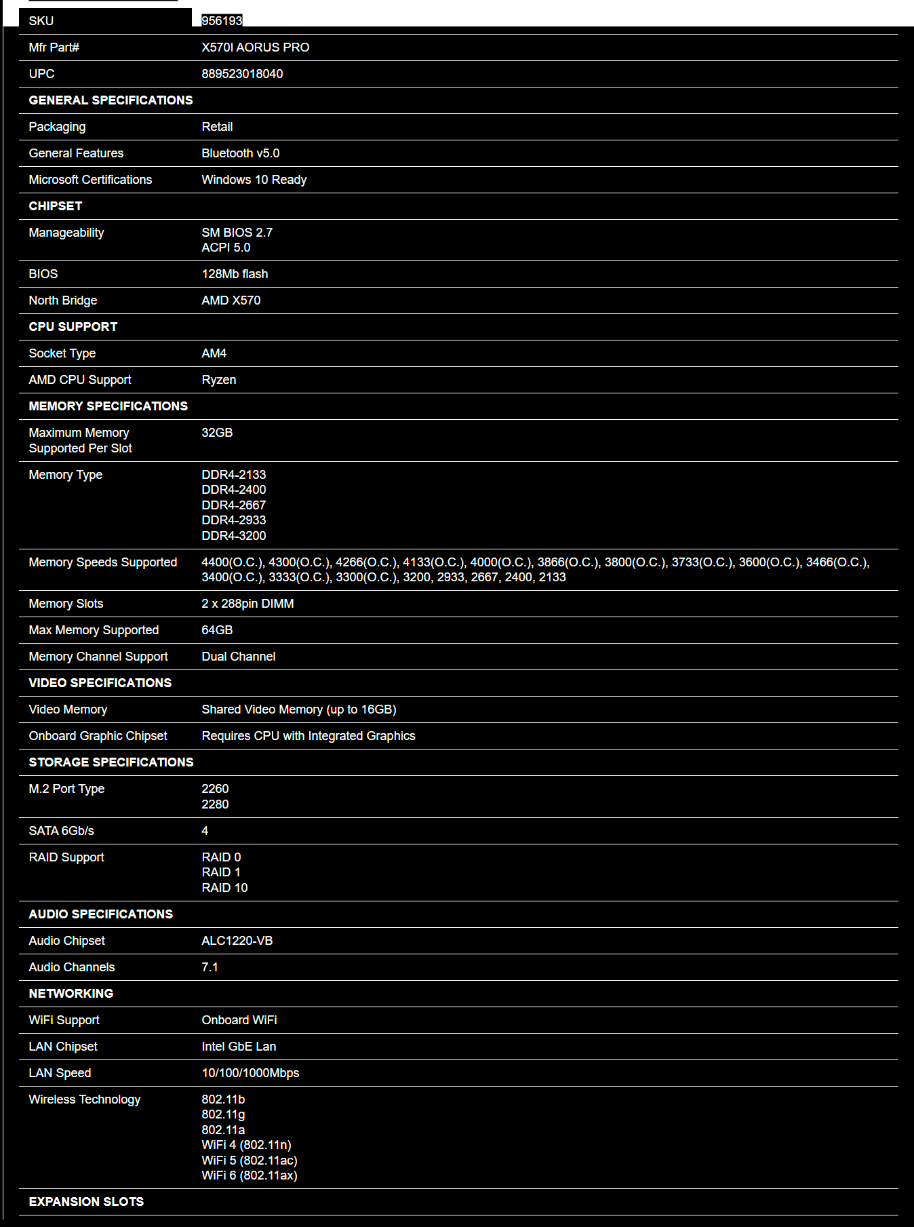The height and width of the screenshot is (1227, 914).
Task: Click the EXPANSION SLOTS heading
Action: pyautogui.click(x=86, y=1202)
